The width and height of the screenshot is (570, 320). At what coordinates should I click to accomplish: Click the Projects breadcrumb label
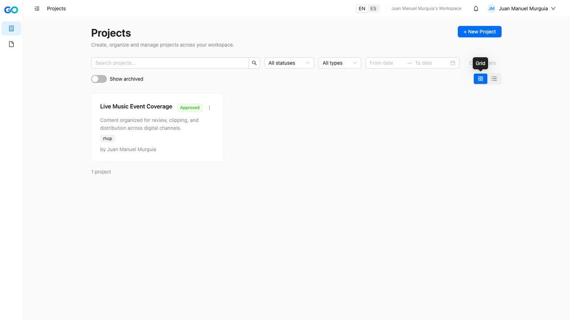coord(56,8)
